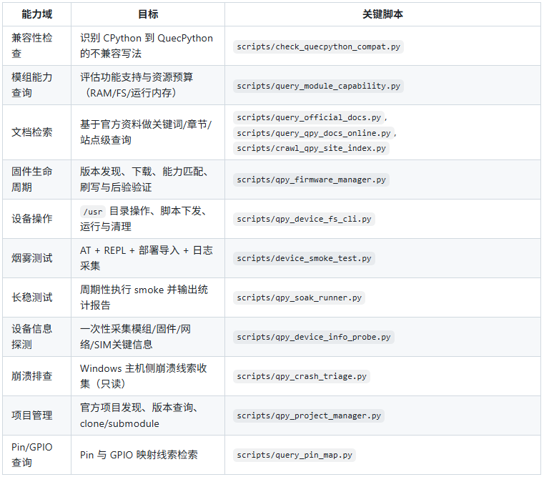The image size is (544, 477).
Task: Select the scripts/device_smoke_test.py script path
Action: point(304,258)
